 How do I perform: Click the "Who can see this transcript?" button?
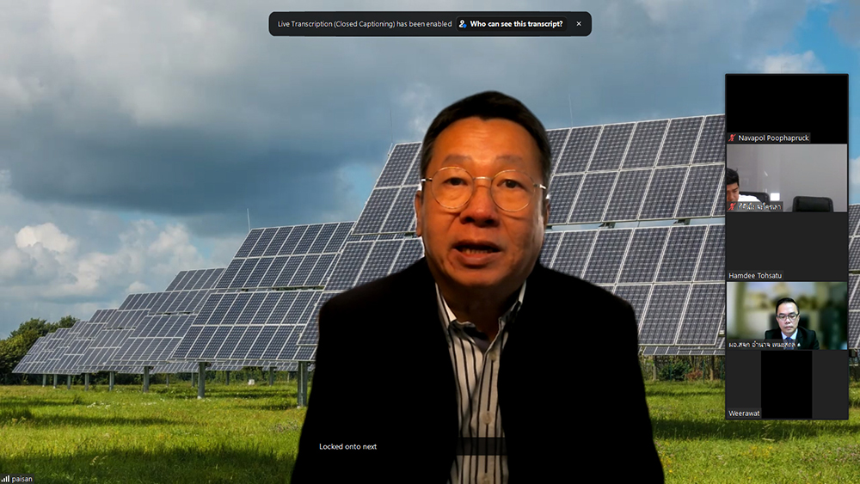(x=516, y=24)
